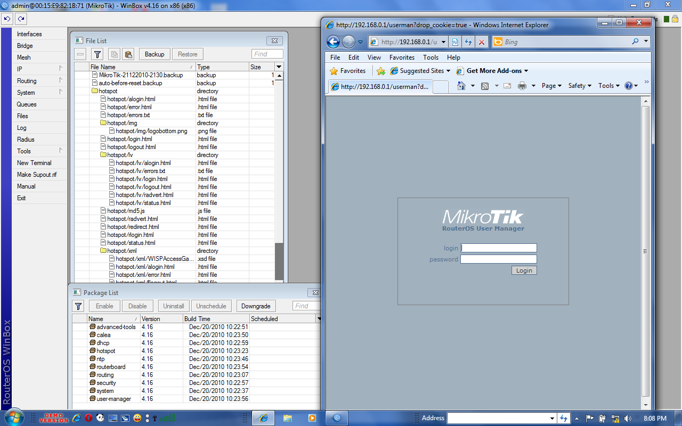The height and width of the screenshot is (426, 682).
Task: Click the Opera icon in the taskbar
Action: point(88,419)
